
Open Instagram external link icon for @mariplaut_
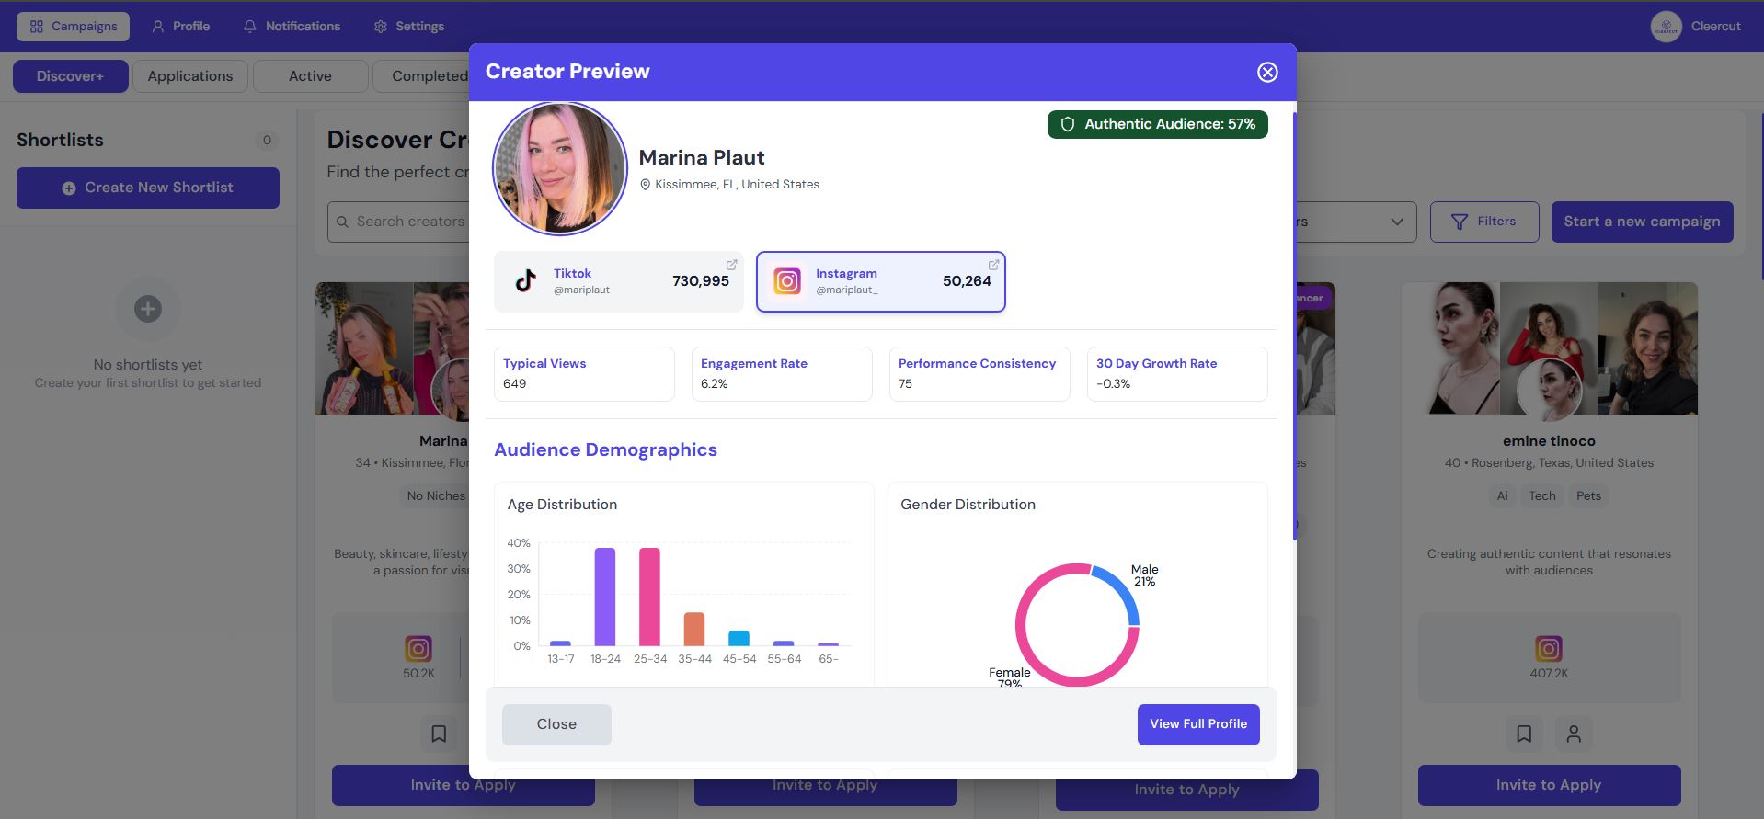[993, 265]
